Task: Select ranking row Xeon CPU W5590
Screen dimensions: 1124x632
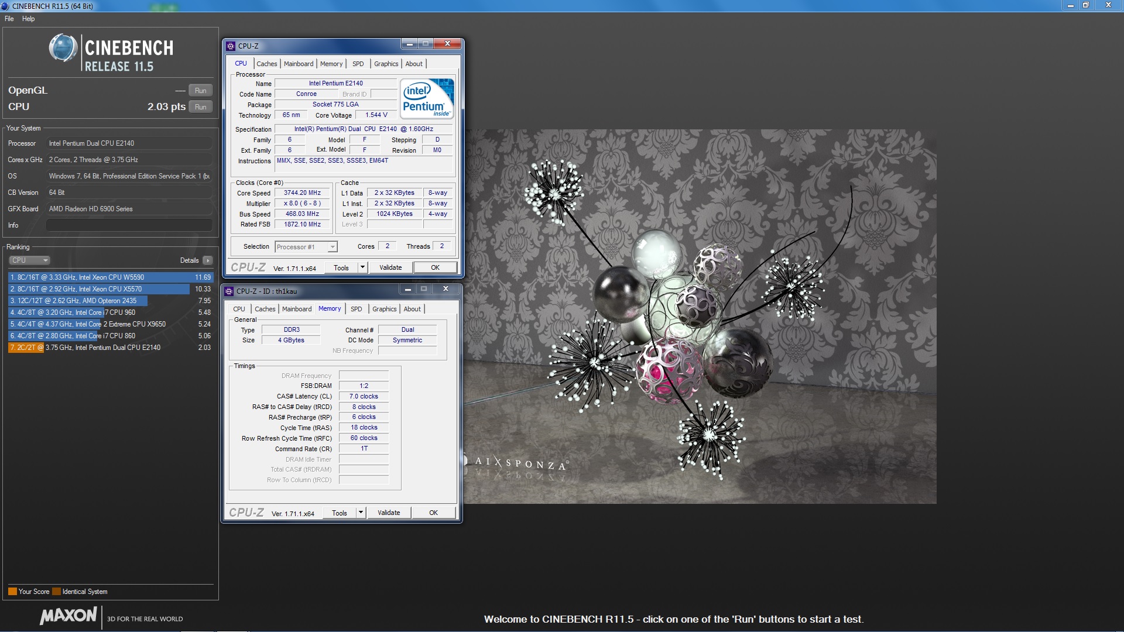Action: point(111,277)
